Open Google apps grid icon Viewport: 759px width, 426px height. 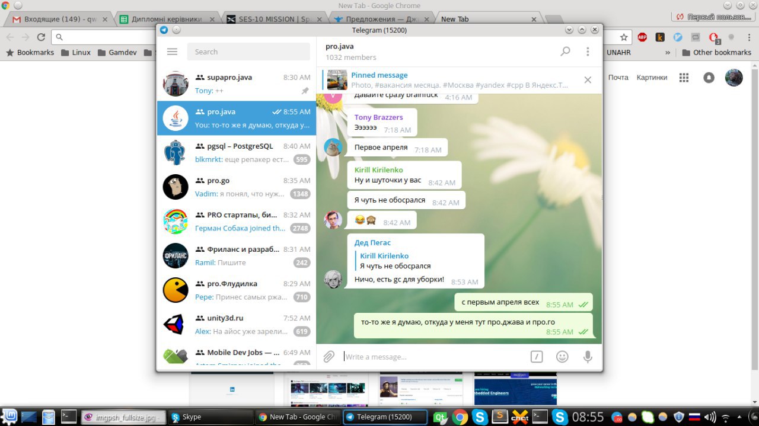tap(684, 78)
